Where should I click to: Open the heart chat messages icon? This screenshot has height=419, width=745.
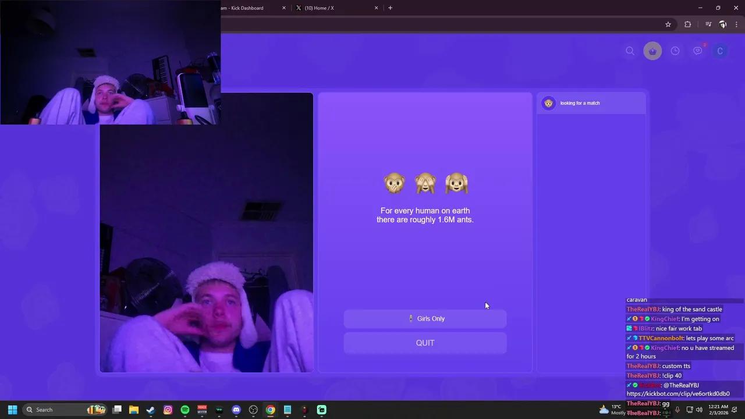(697, 51)
